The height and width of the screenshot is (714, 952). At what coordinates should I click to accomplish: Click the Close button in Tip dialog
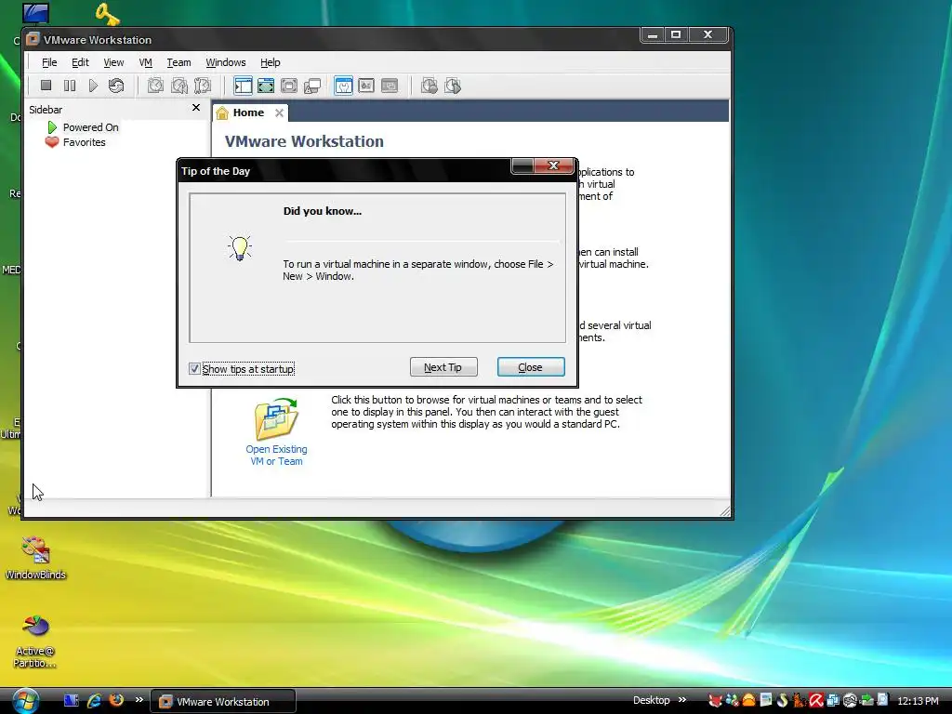[531, 366]
